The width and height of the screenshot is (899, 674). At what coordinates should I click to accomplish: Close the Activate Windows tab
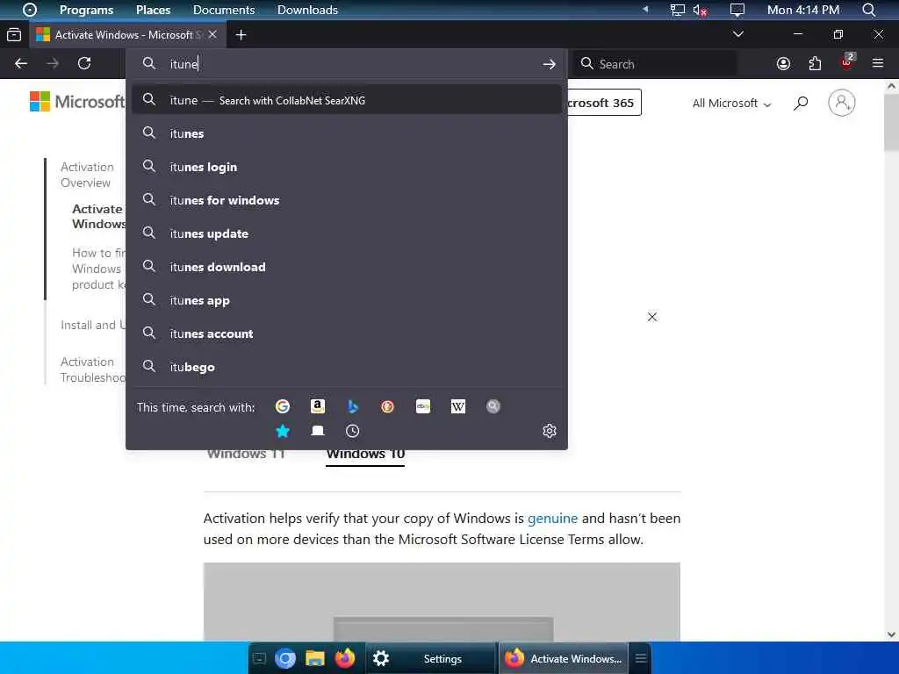tap(212, 34)
